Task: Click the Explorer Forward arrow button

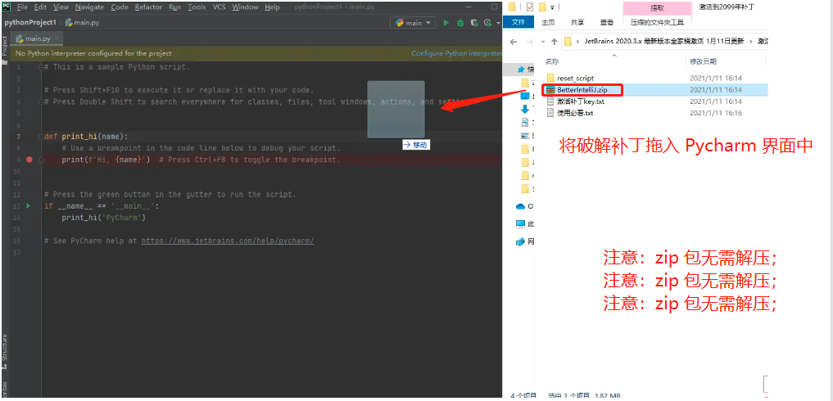Action: point(530,42)
